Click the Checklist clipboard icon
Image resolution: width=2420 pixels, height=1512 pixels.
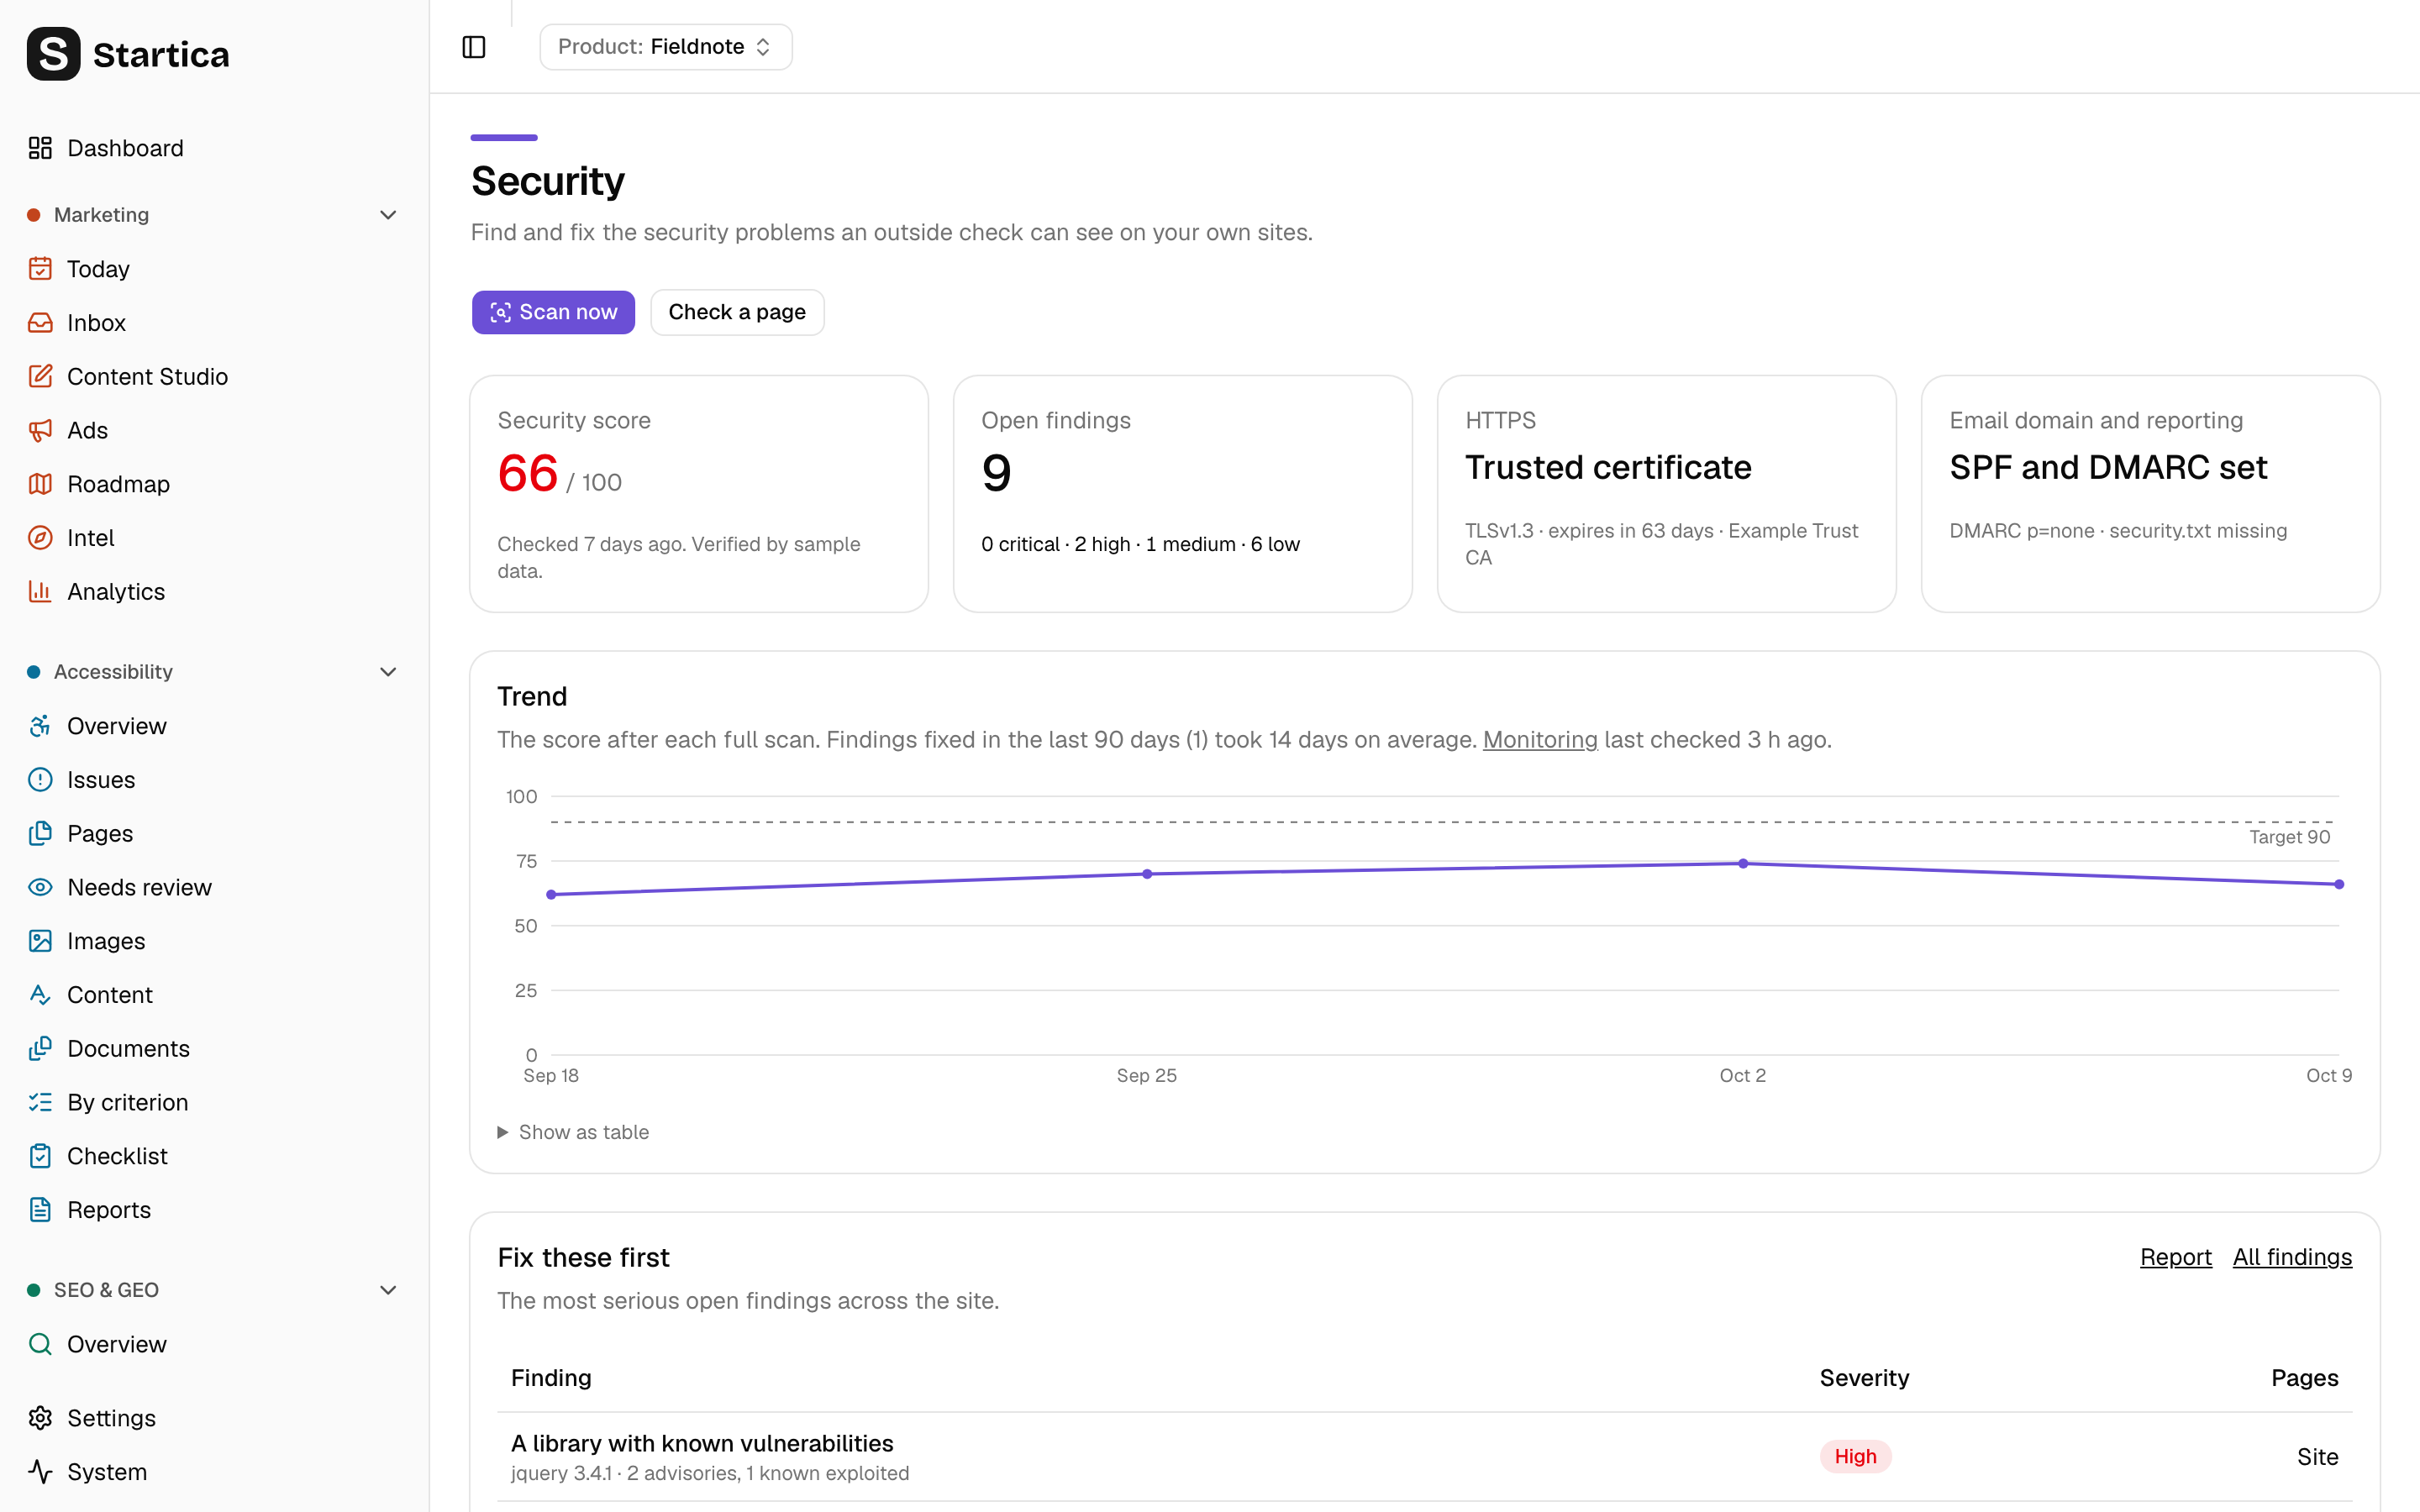(40, 1156)
